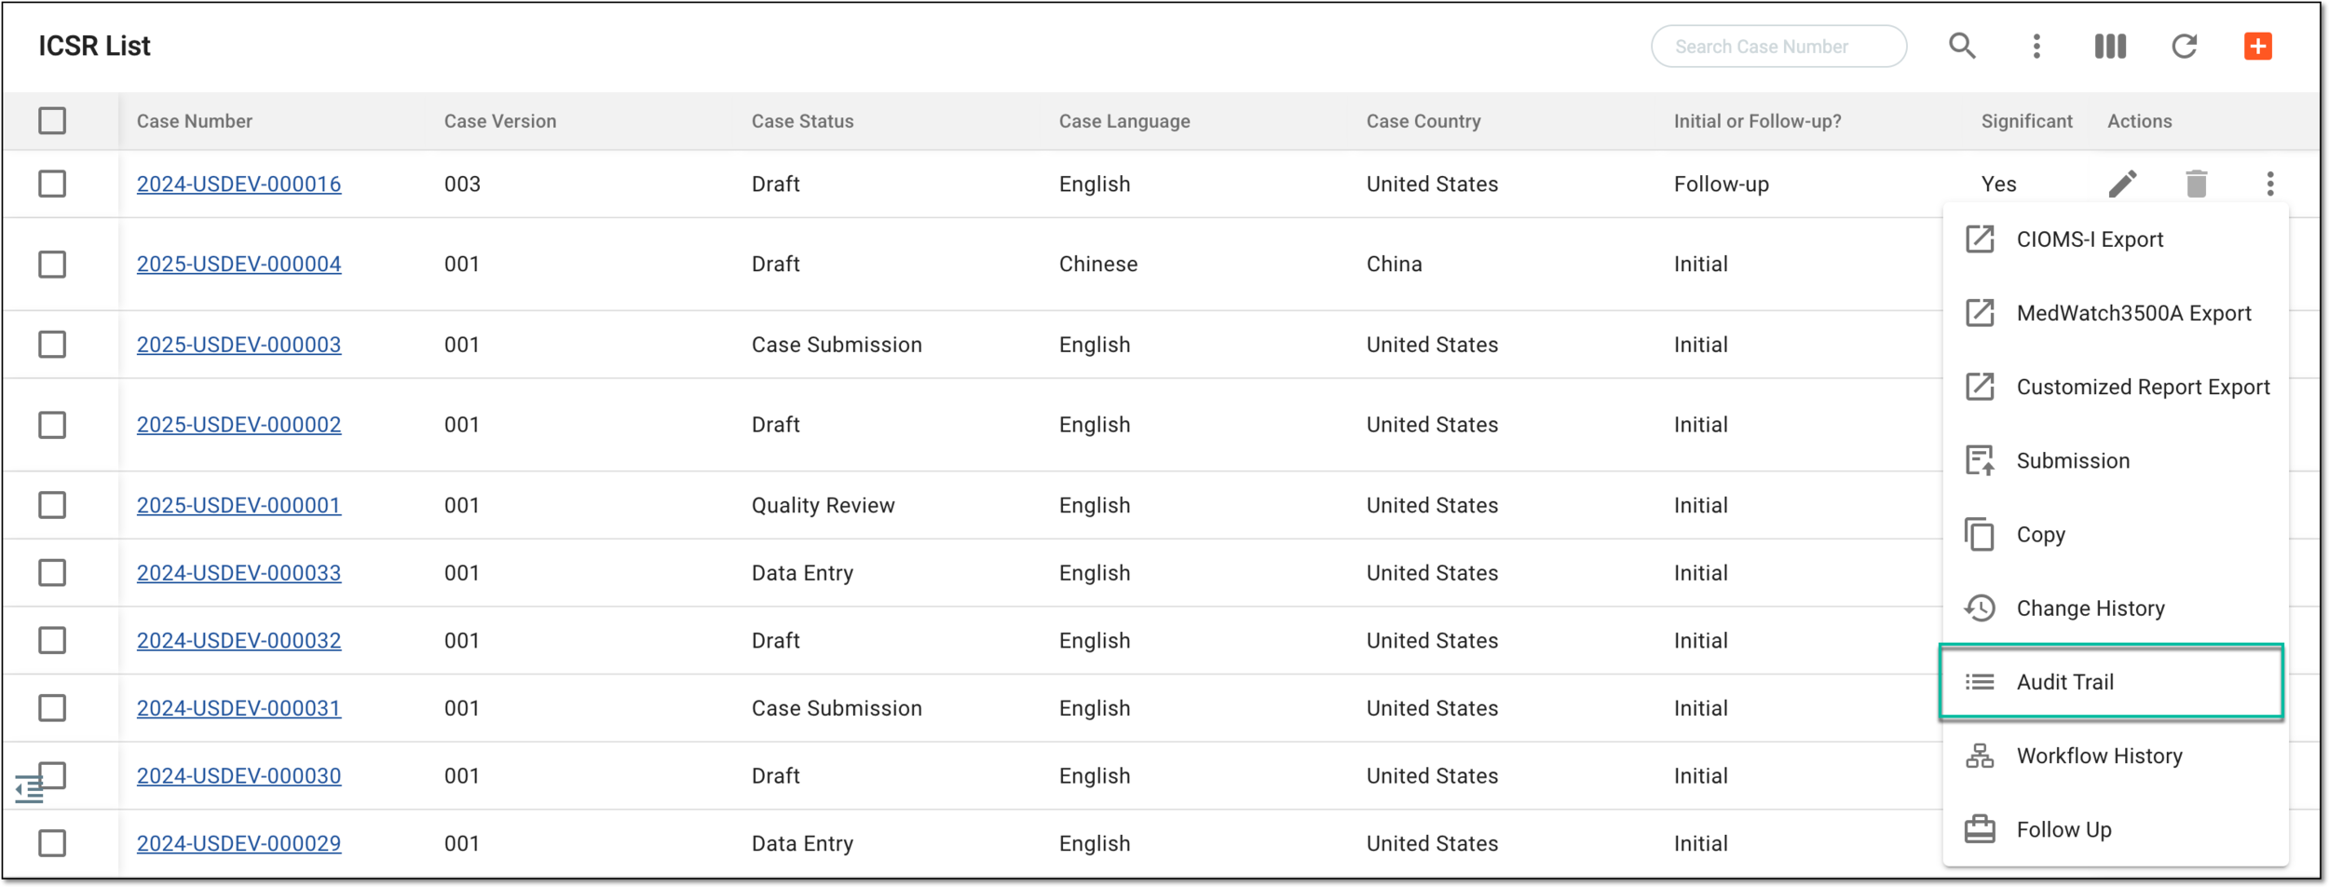Click the Workflow History icon
The height and width of the screenshot is (887, 2329).
point(1980,756)
